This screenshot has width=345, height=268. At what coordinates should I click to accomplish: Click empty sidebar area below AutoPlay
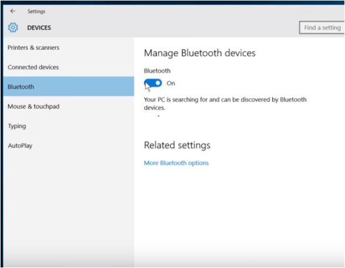click(69, 205)
